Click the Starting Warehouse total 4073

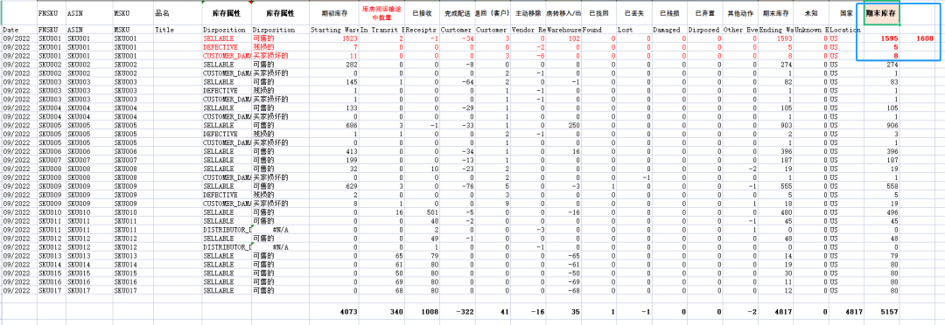click(334, 312)
